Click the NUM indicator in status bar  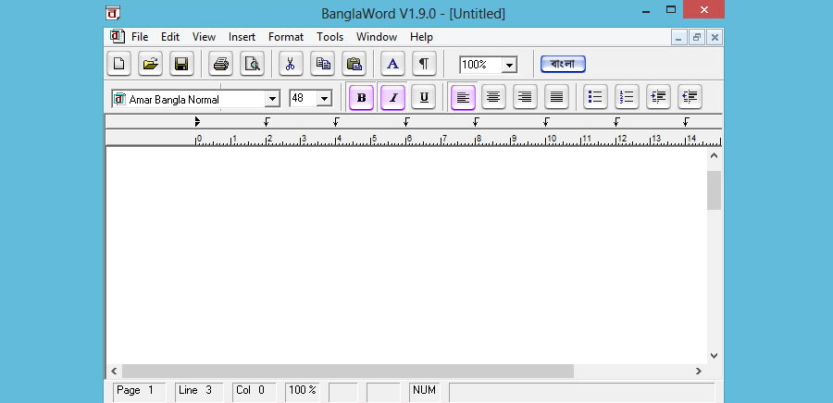click(x=425, y=391)
